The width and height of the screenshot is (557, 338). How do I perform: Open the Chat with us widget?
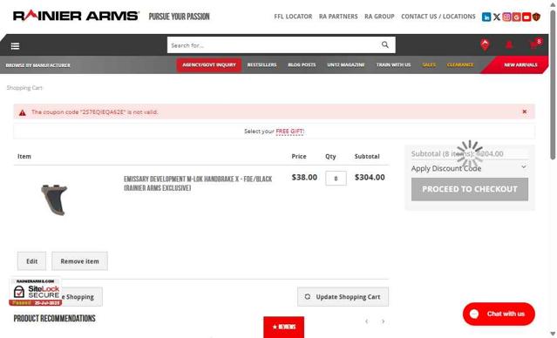[499, 314]
